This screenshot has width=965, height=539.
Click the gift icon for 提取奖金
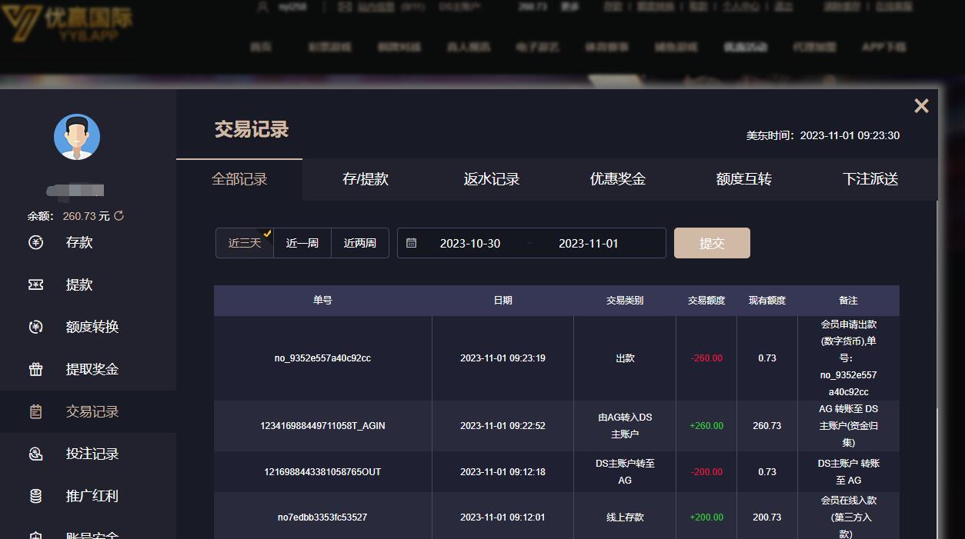coord(36,369)
